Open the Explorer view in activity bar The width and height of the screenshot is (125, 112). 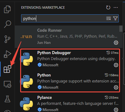click(x=7, y=9)
